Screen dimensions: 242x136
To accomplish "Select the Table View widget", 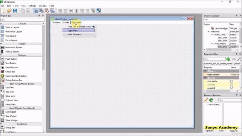I will click(10, 96).
